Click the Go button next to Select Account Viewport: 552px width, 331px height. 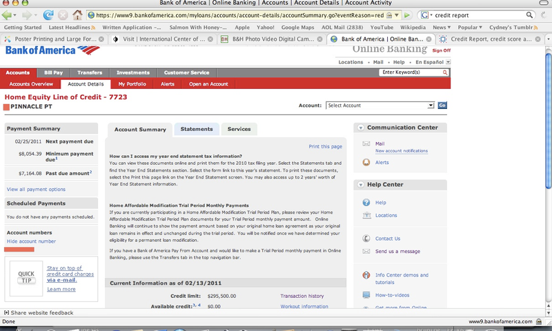click(442, 106)
